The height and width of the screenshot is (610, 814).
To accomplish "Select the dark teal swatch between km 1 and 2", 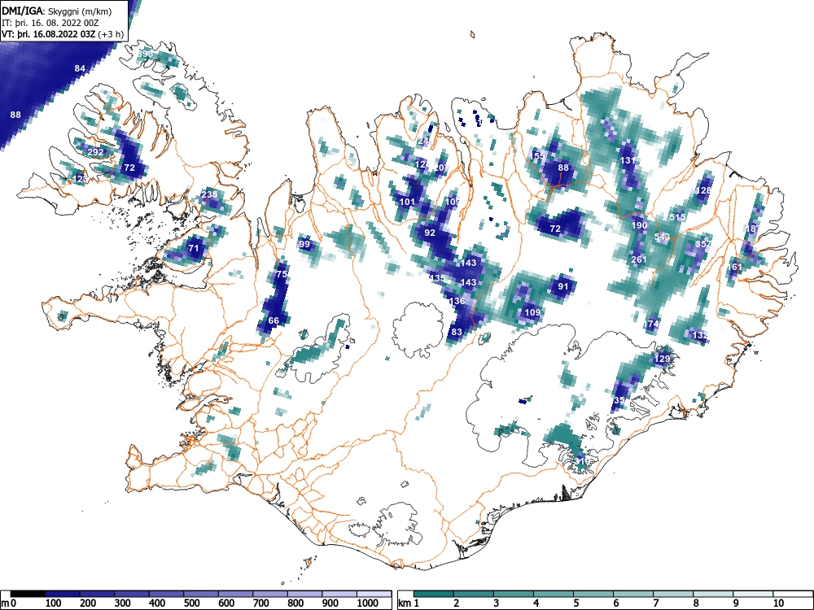I will 434,594.
